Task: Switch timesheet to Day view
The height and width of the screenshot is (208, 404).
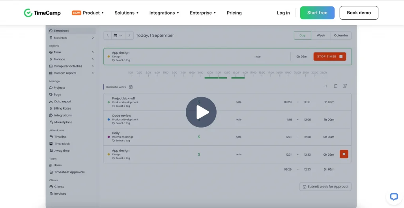Action: click(303, 35)
